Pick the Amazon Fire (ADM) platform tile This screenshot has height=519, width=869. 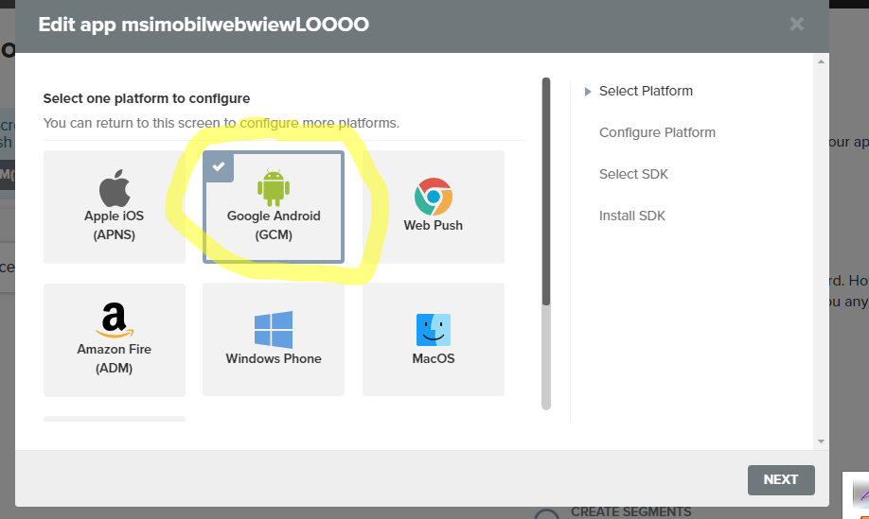pos(115,339)
